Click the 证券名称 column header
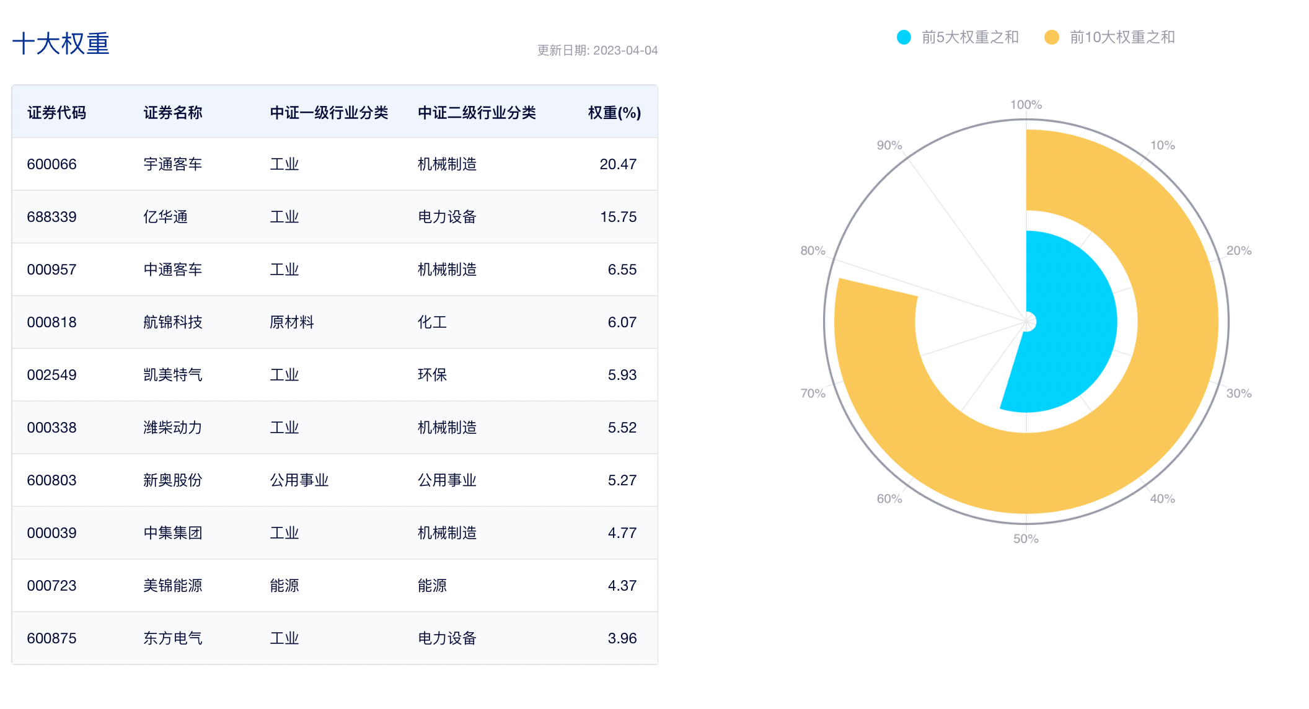The height and width of the screenshot is (709, 1309). (173, 113)
